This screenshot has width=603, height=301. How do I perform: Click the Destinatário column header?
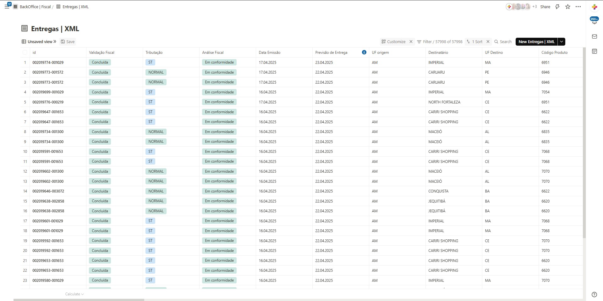click(454, 53)
